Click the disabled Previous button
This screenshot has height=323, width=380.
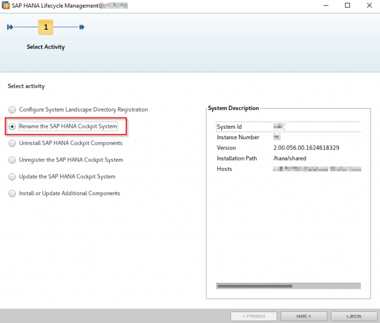(253, 316)
